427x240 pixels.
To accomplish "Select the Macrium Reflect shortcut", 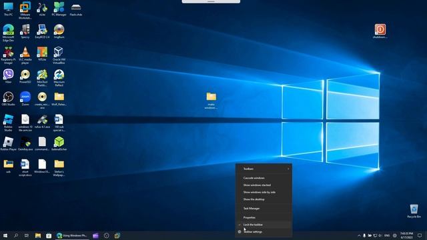I will (x=59, y=78).
